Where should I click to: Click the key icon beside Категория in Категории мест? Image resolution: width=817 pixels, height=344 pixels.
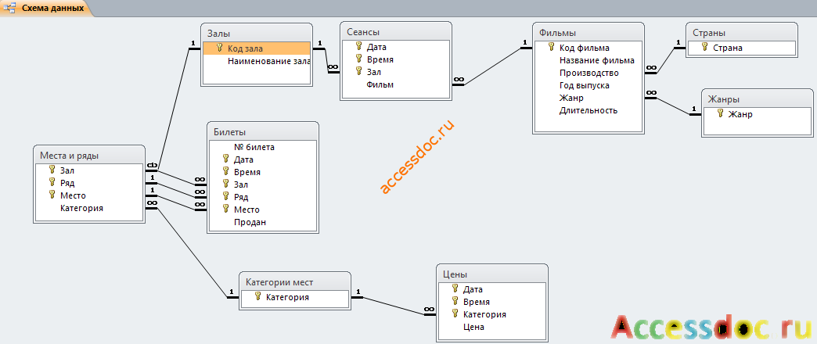click(x=257, y=296)
